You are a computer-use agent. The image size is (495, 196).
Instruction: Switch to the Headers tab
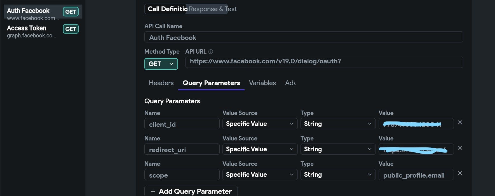click(161, 83)
